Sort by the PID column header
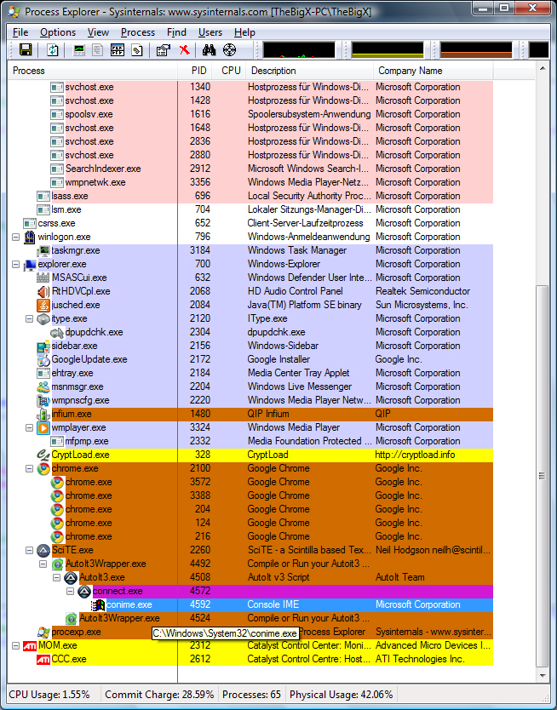 click(x=198, y=71)
